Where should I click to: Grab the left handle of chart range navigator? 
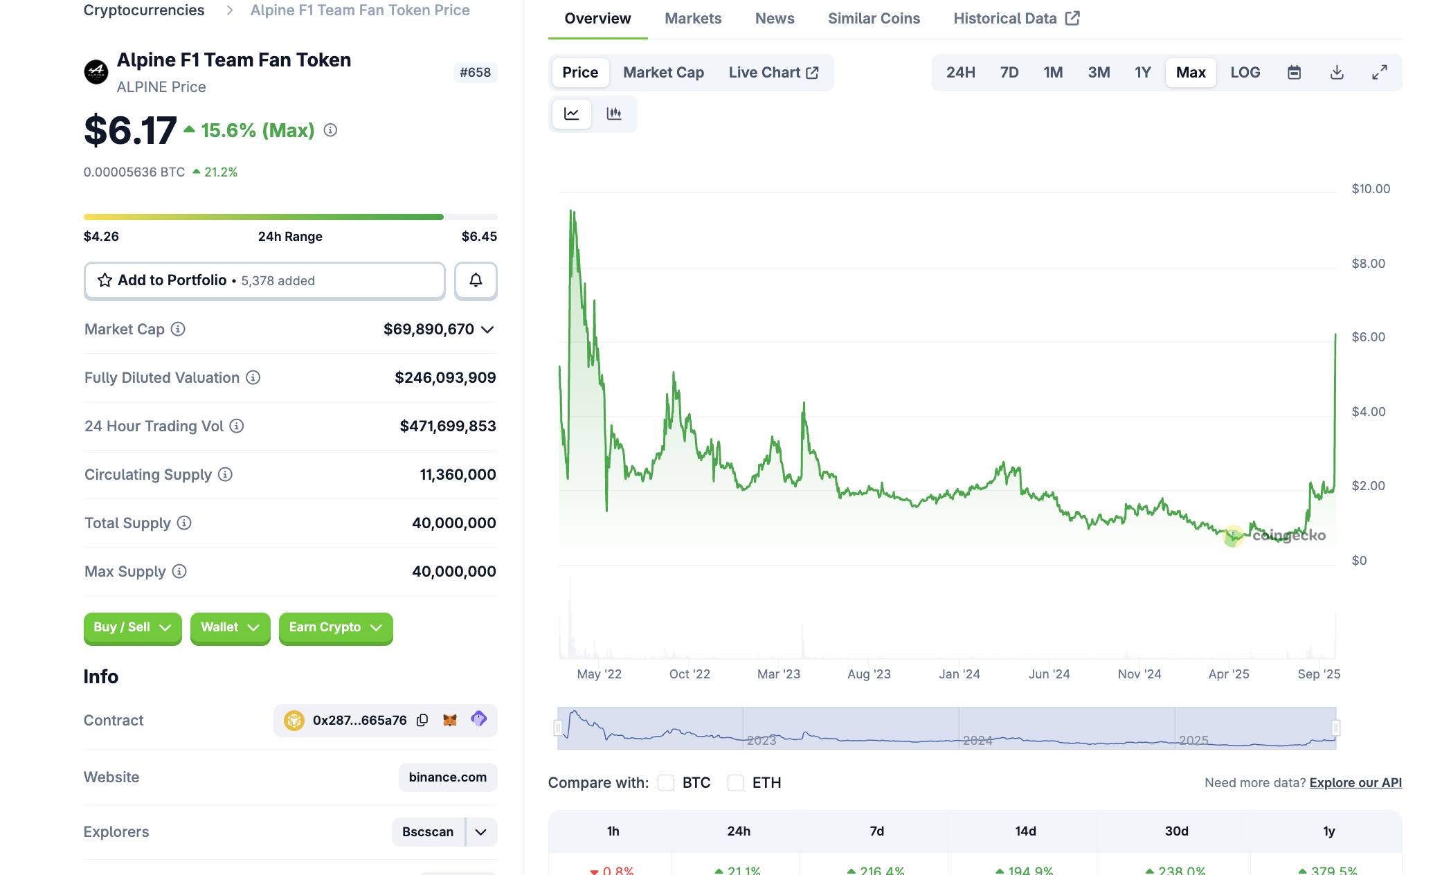(x=558, y=728)
